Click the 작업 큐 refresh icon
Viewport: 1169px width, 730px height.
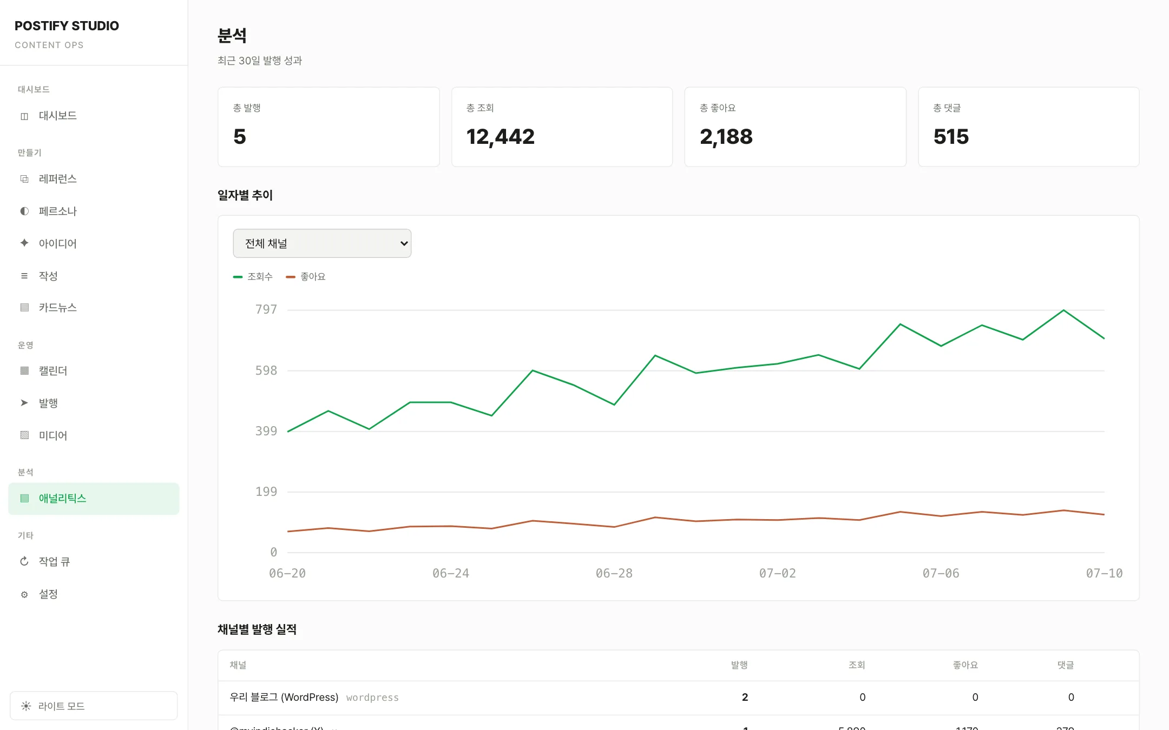tap(24, 561)
